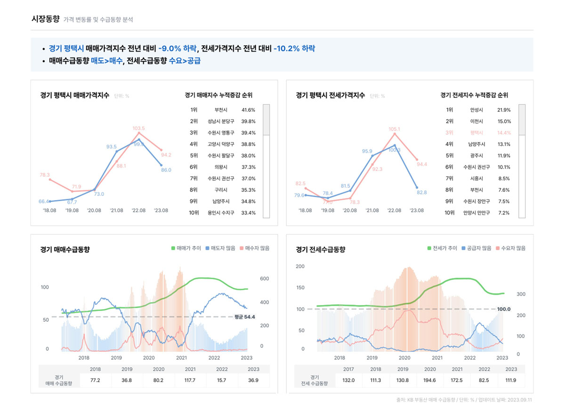Select the 6위 의왕시 ranking row

(223, 167)
